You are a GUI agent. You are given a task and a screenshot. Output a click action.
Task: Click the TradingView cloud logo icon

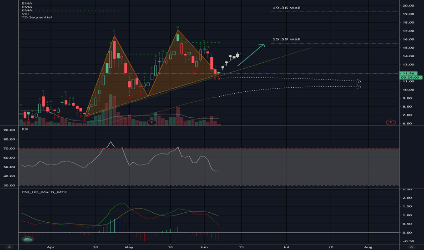[x=27, y=239]
